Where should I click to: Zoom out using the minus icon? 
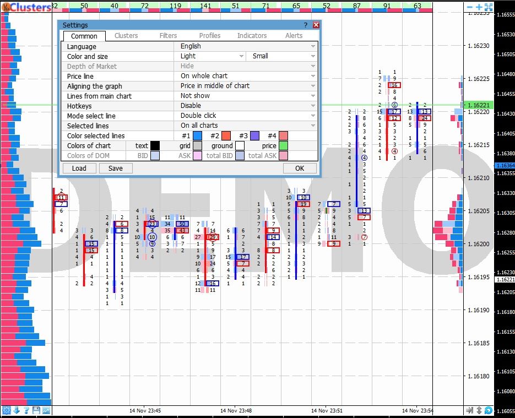coord(470,7)
